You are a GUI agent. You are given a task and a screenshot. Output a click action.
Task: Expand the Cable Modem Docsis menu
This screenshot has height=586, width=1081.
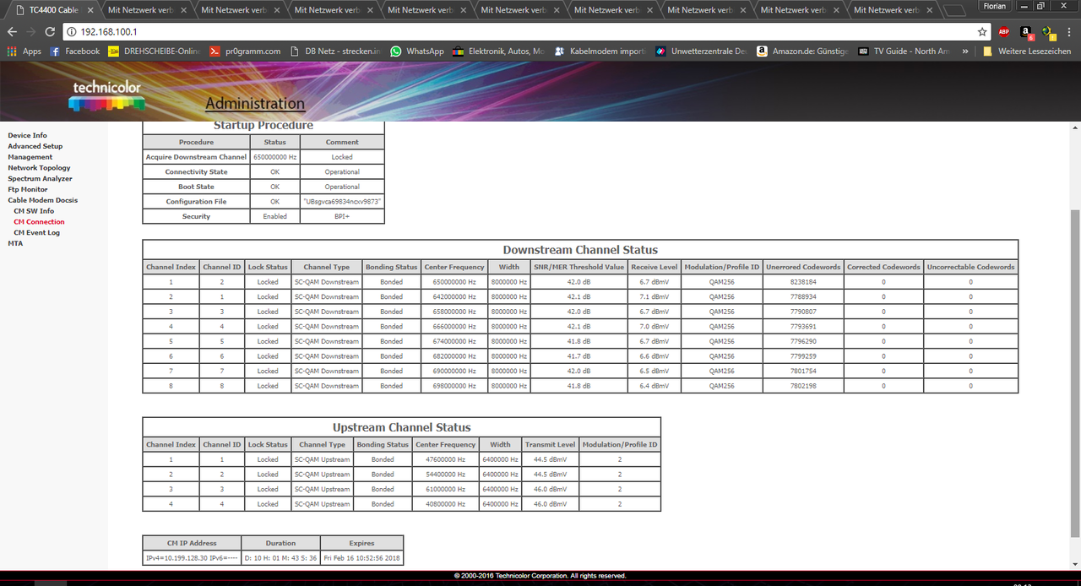(42, 200)
